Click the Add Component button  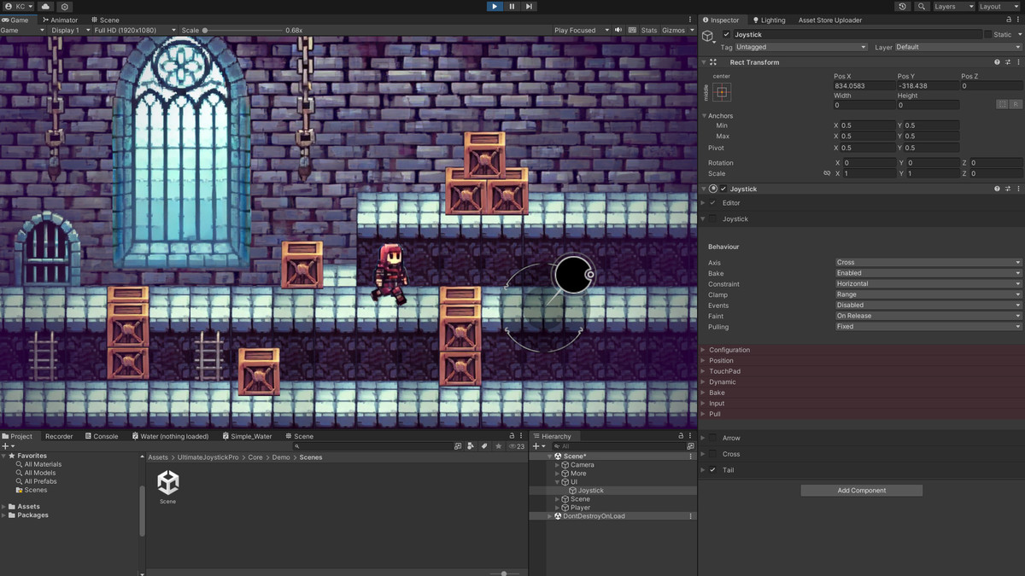click(861, 491)
